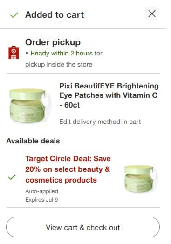This screenshot has width=171, height=244.
Task: Click the Added to cart heading text
Action: (x=55, y=15)
